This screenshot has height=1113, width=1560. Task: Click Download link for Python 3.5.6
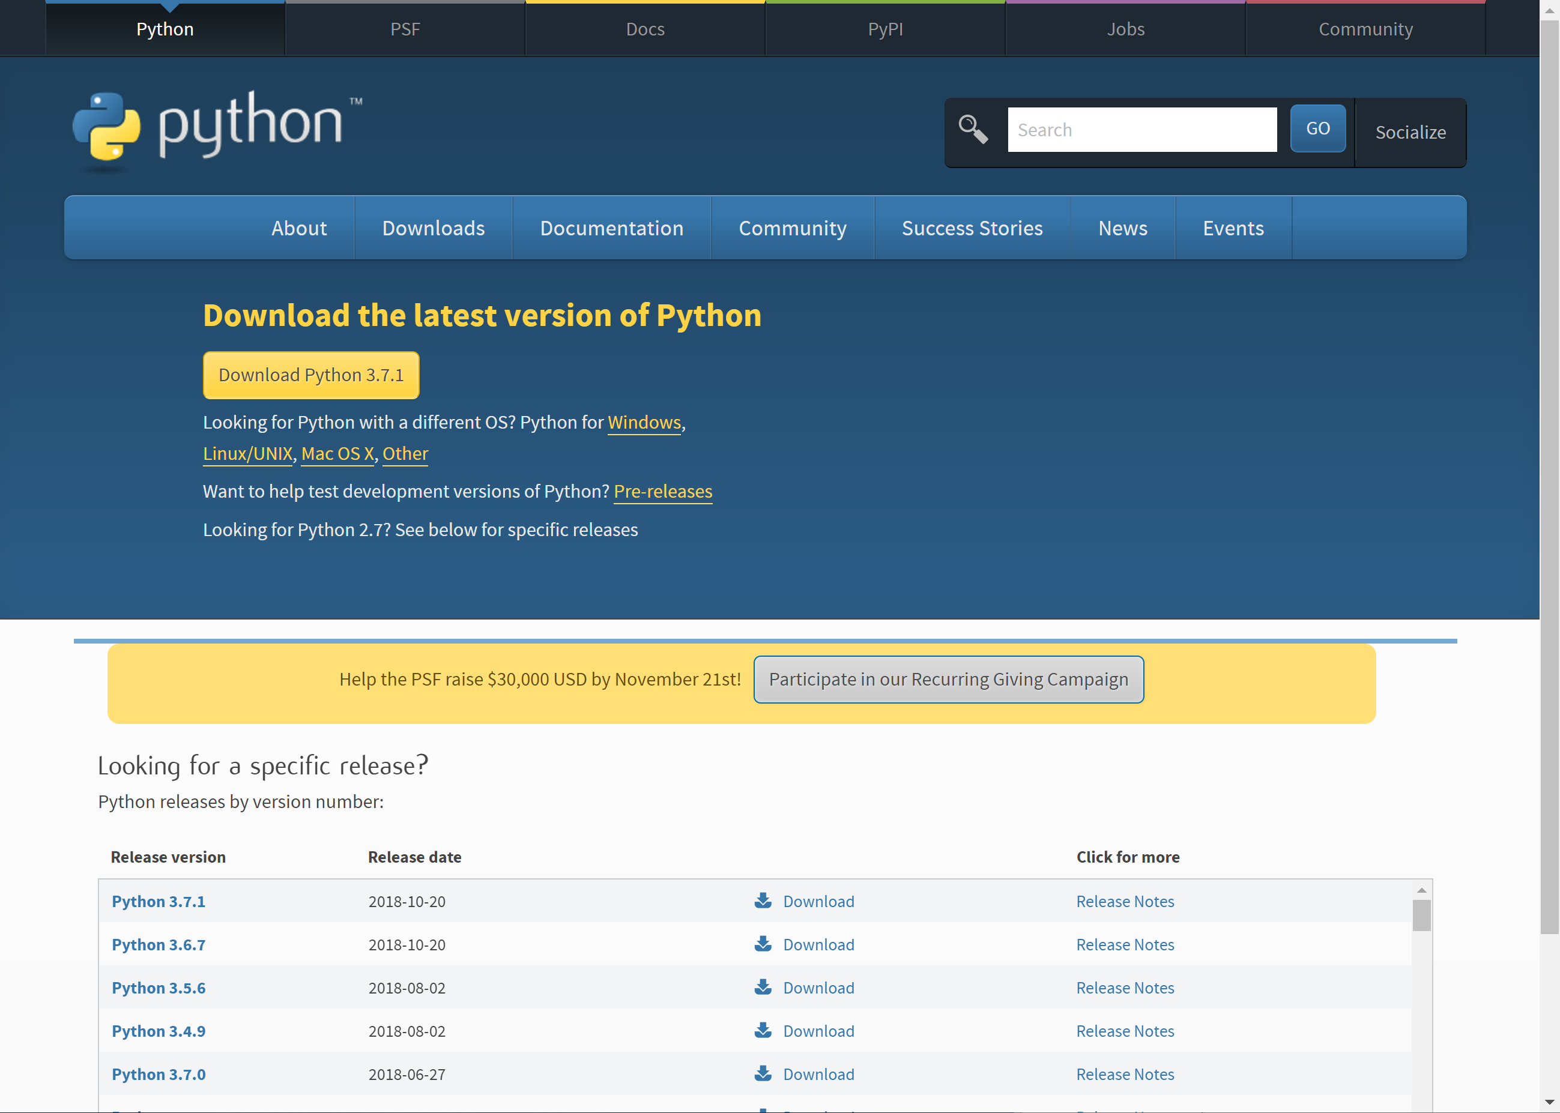click(x=818, y=988)
